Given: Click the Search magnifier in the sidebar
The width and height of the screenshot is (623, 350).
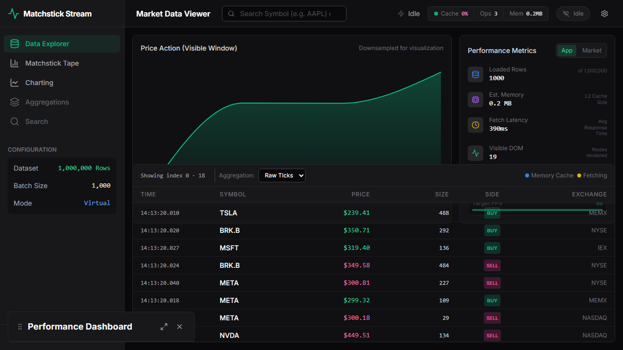Looking at the screenshot, I should [15, 122].
